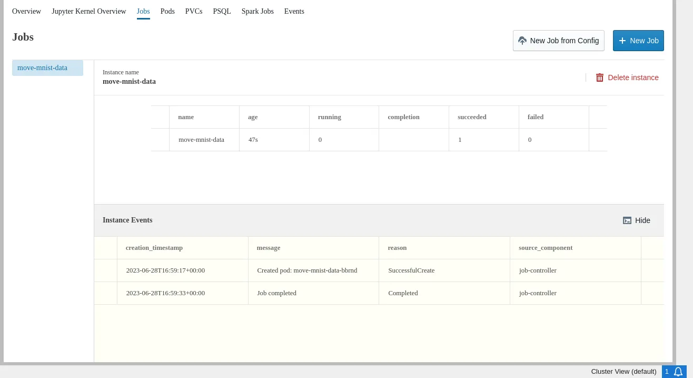Go to the Pods tab
The image size is (693, 378).
pyautogui.click(x=167, y=11)
